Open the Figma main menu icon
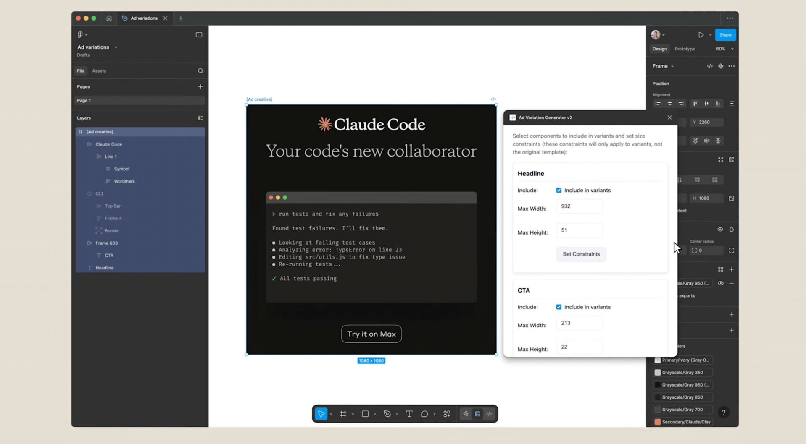This screenshot has width=806, height=444. tap(80, 35)
